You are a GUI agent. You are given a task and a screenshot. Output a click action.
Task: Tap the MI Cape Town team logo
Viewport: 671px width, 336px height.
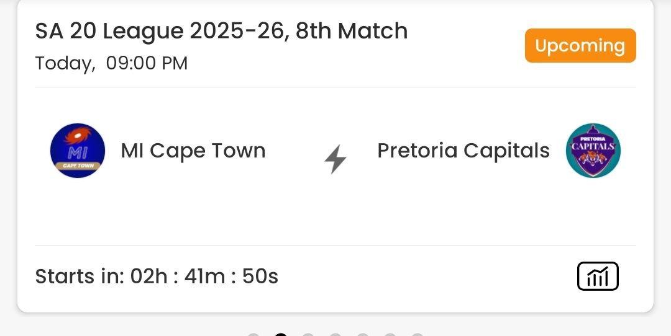click(x=78, y=151)
